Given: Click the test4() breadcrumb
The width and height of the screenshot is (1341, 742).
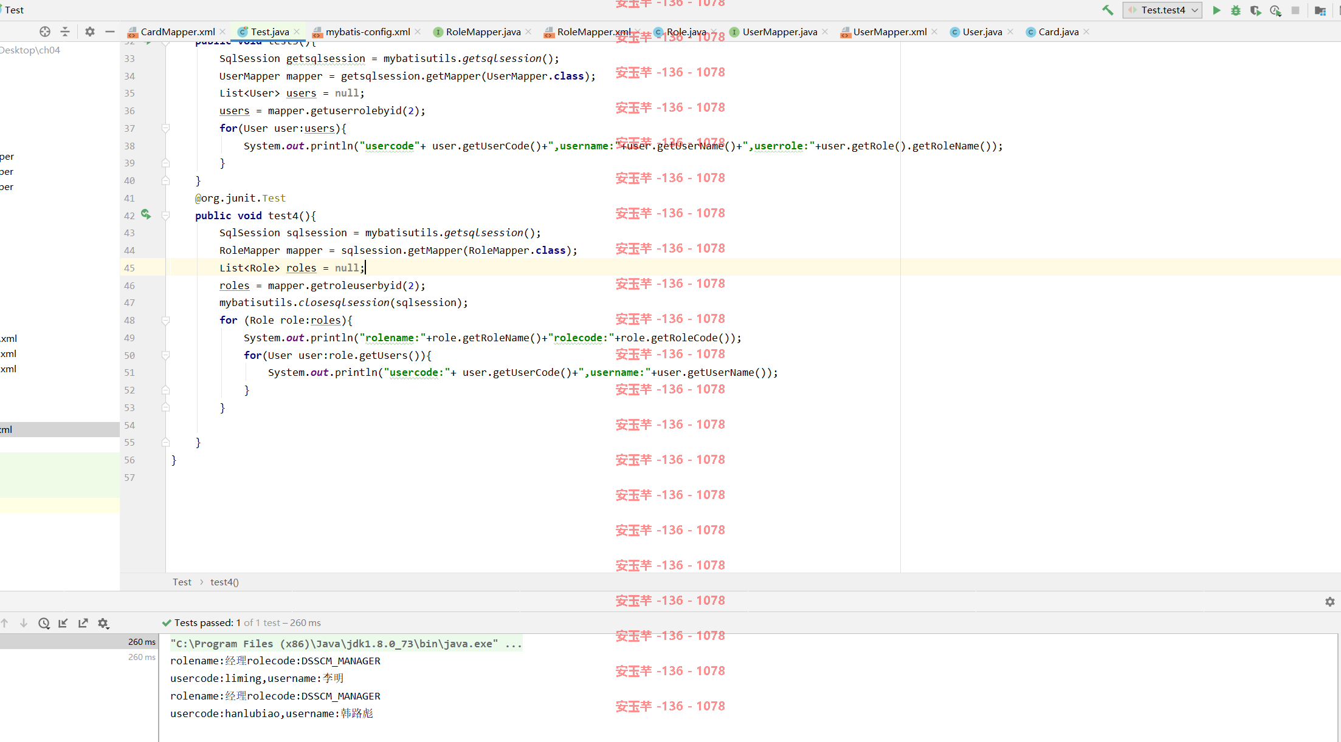Looking at the screenshot, I should click(x=224, y=582).
